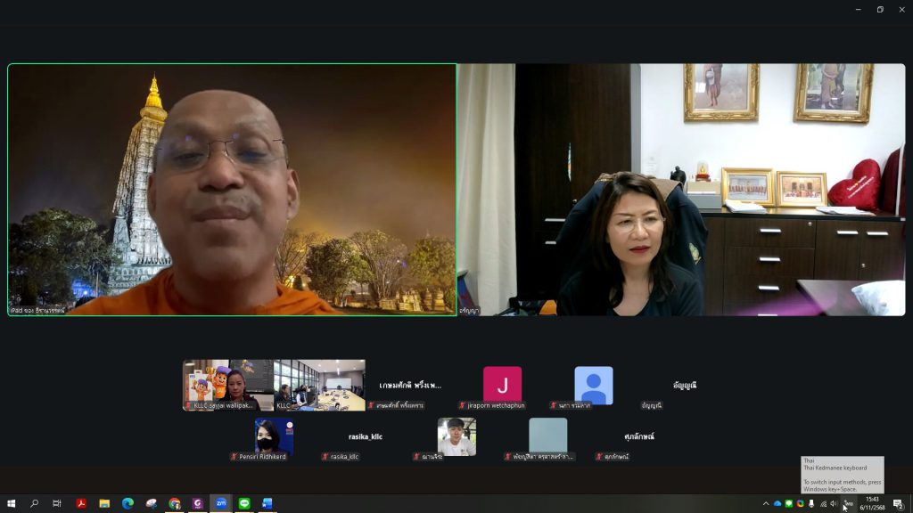The image size is (913, 513).
Task: Open the notification center icon
Action: [x=898, y=503]
